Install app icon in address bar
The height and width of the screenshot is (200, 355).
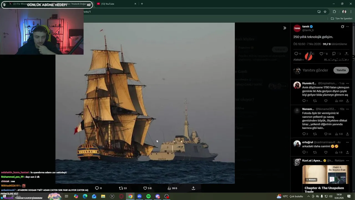tap(319, 12)
